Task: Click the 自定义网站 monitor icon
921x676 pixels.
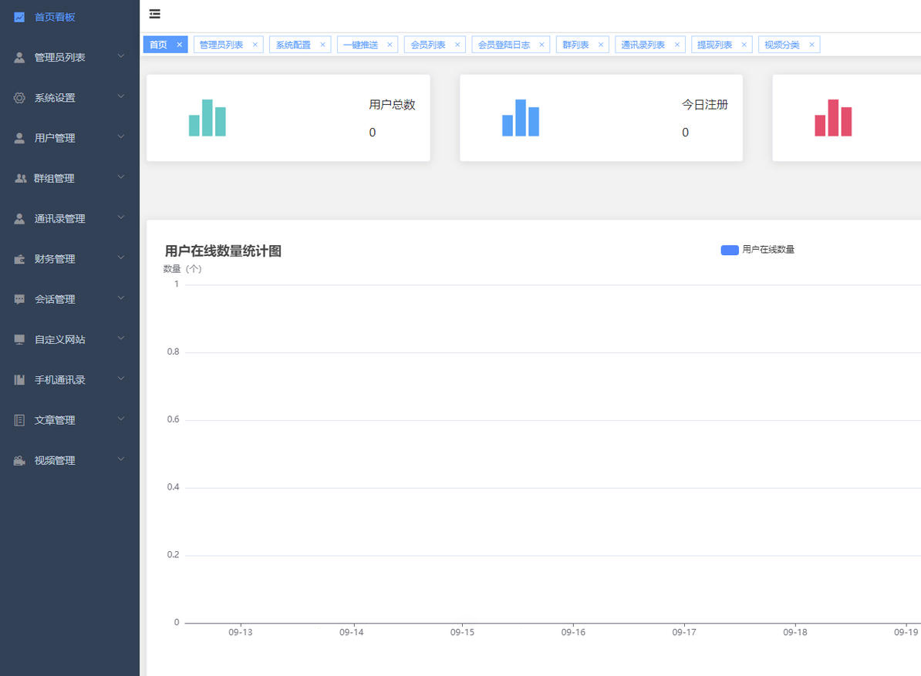Action: (x=19, y=339)
